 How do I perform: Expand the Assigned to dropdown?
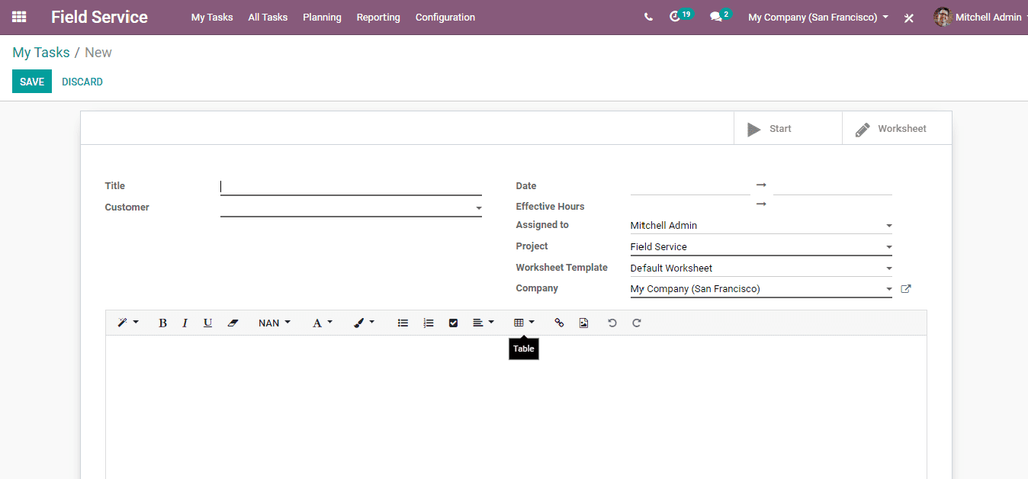pos(888,226)
